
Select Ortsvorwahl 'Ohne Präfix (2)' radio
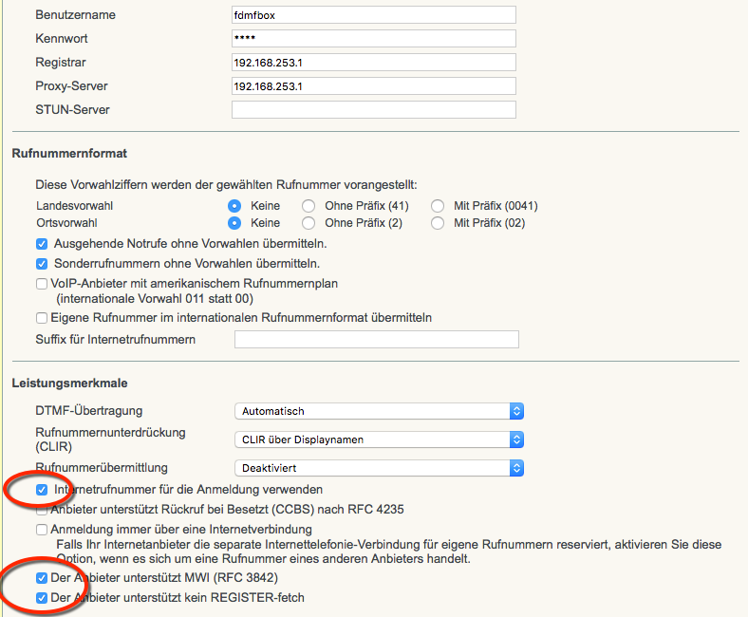[x=309, y=223]
